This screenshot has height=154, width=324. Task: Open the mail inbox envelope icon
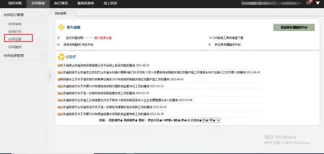tap(309, 3)
